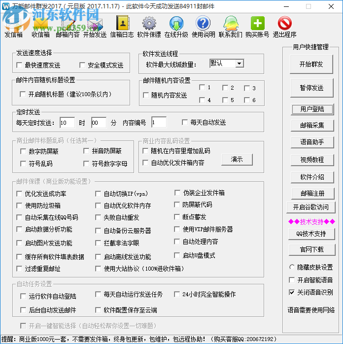This screenshot has width=343, height=344.
Task: Toggle 符号数字字母 checkbox
Action: [86, 164]
